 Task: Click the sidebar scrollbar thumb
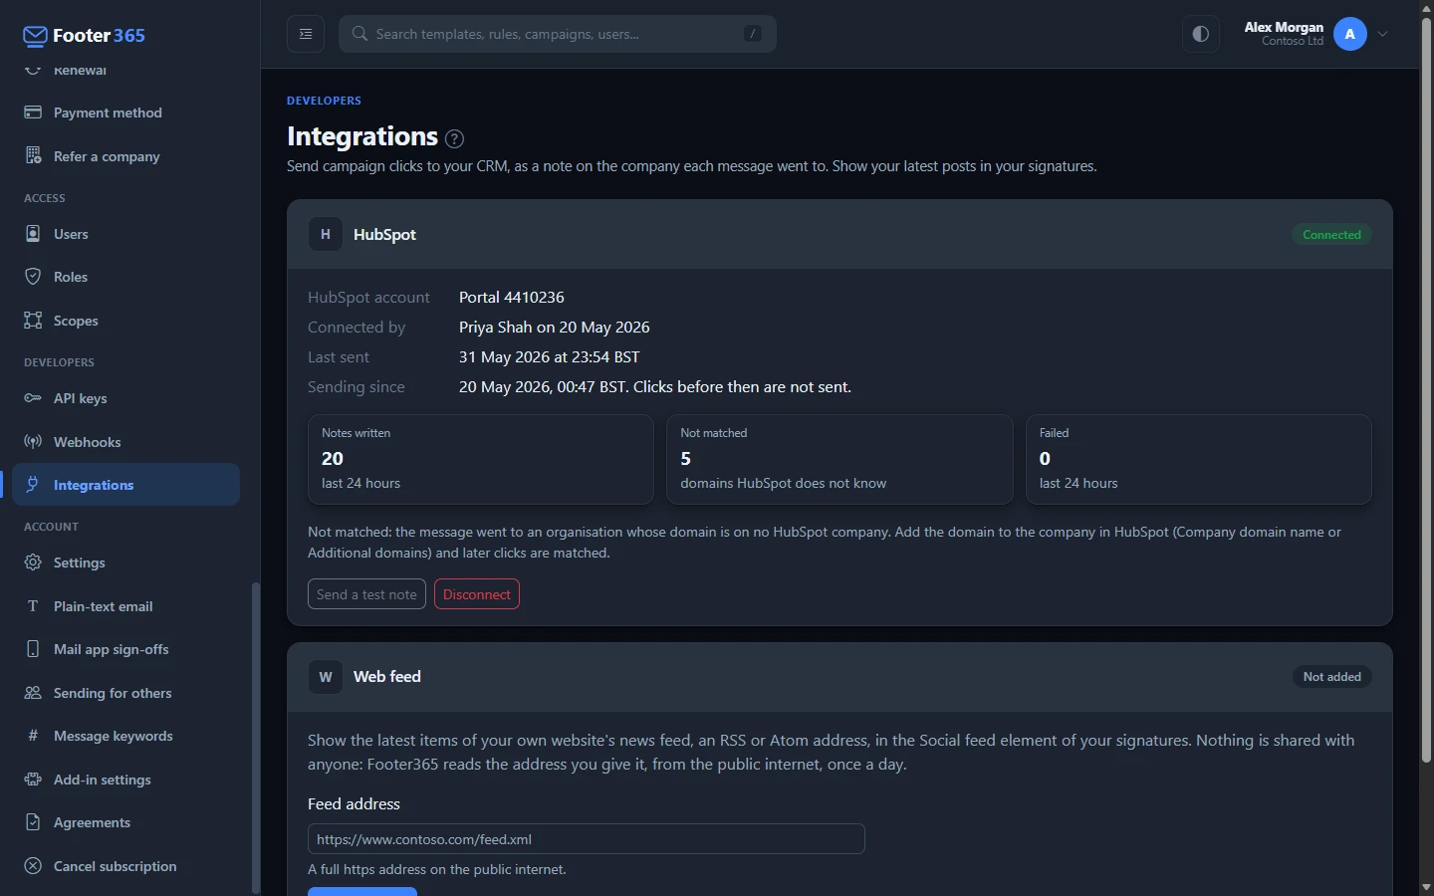point(255,737)
